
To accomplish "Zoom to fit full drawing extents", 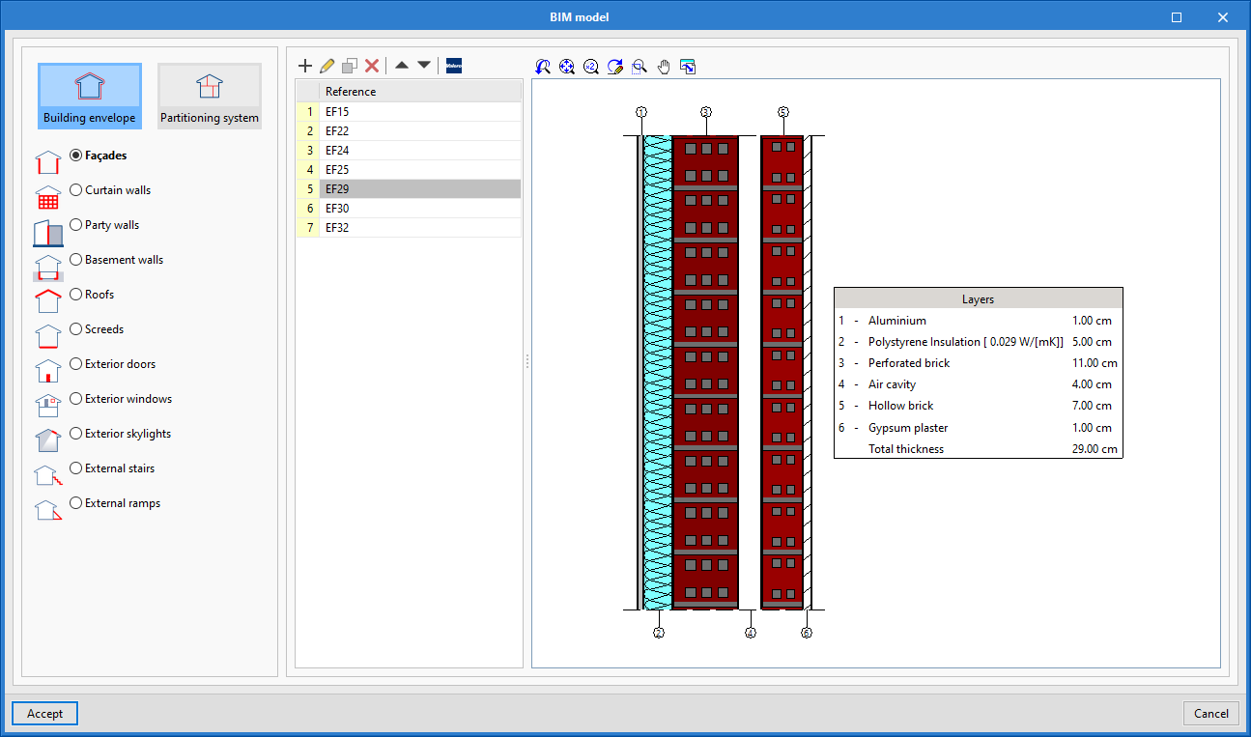I will coord(567,67).
